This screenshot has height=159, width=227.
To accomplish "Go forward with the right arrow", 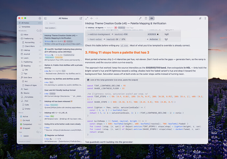I will tap(97, 18).
